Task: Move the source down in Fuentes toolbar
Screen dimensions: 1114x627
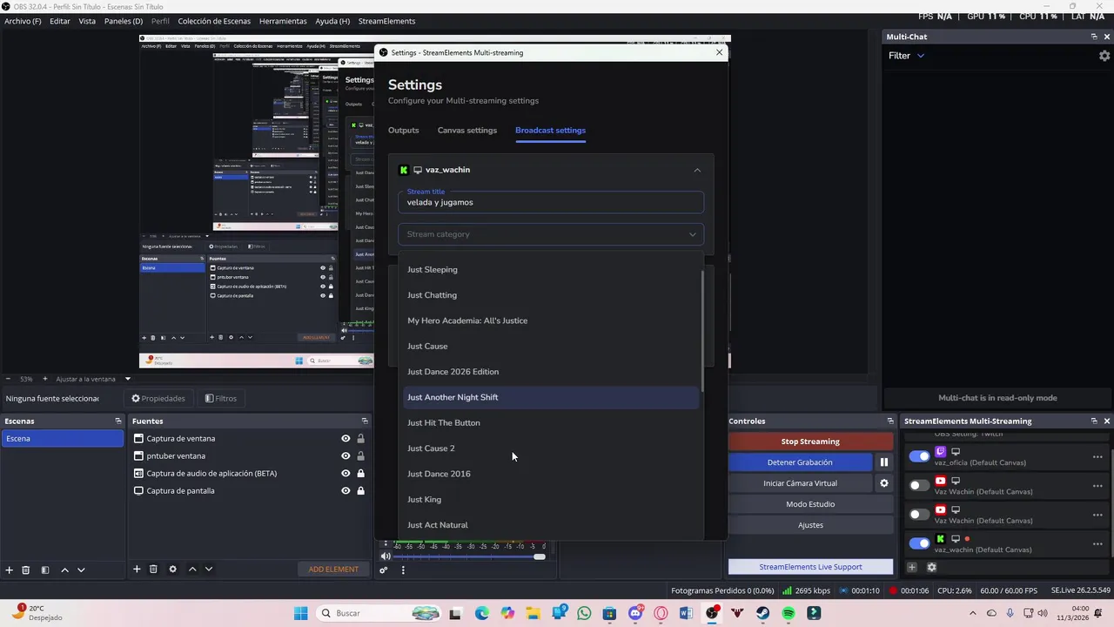Action: click(208, 569)
